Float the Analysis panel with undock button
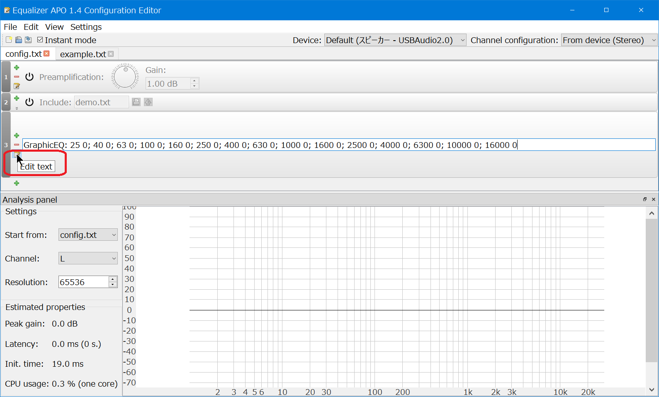This screenshot has width=659, height=397. tap(645, 199)
